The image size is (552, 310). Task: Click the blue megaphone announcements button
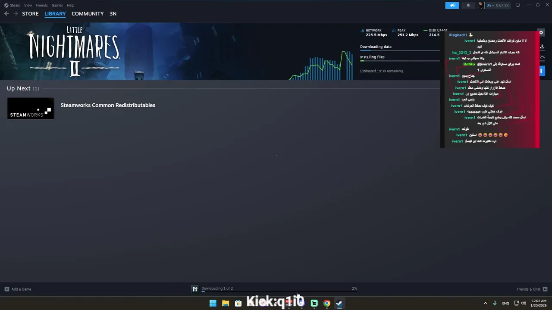pyautogui.click(x=452, y=5)
